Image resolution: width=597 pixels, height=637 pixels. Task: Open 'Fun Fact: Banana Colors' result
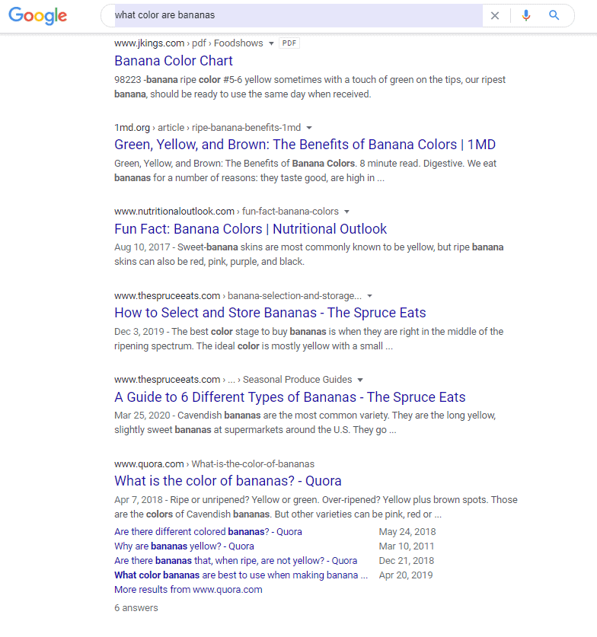tap(251, 229)
